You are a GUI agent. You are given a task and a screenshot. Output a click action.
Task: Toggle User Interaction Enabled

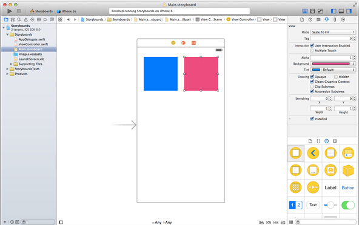click(x=312, y=45)
